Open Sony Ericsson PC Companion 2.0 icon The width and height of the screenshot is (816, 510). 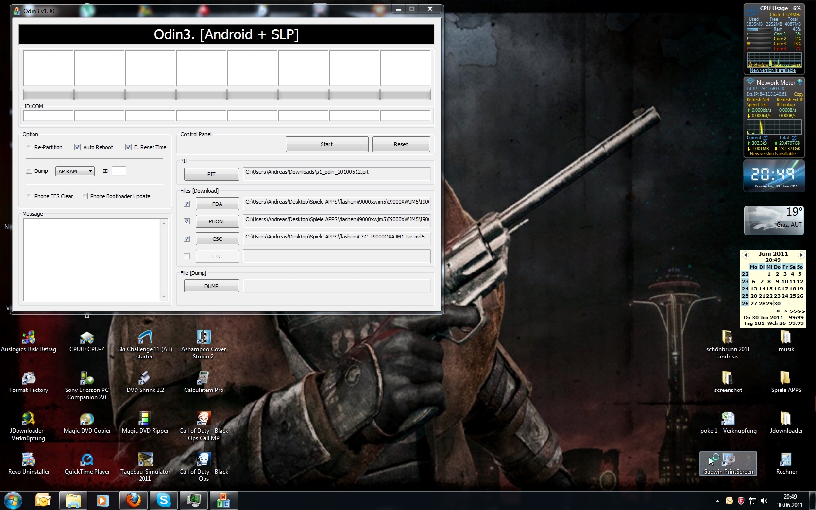click(x=87, y=386)
